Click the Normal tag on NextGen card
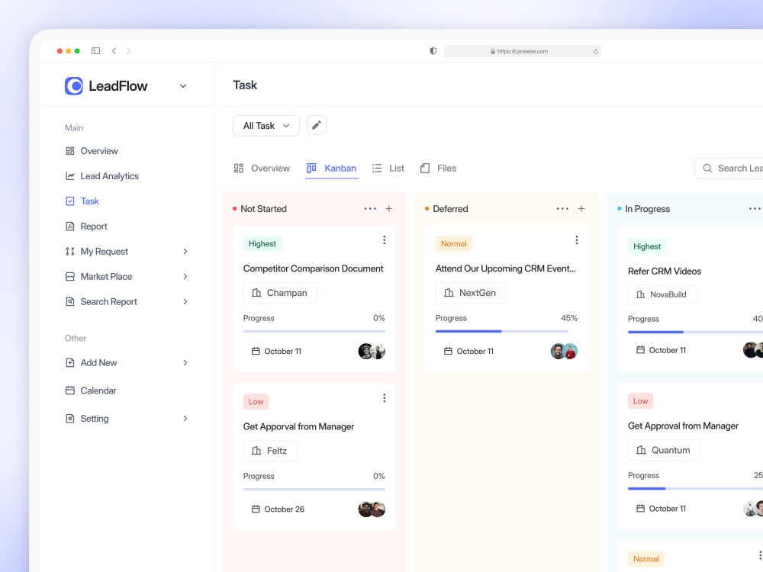Viewport: 763px width, 572px height. (453, 244)
